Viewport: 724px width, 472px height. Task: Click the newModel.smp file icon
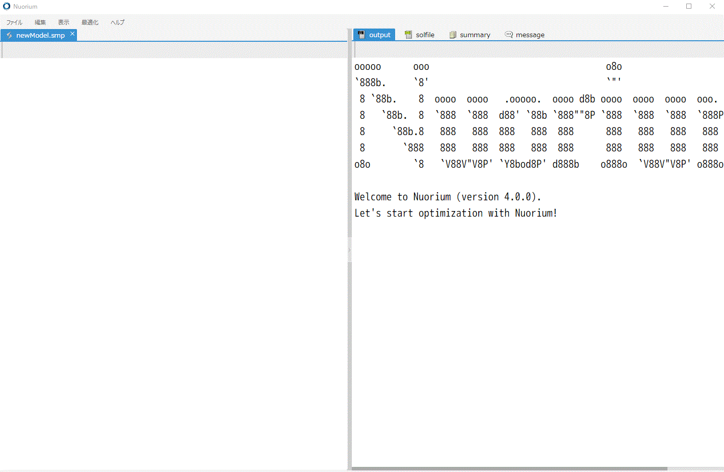pyautogui.click(x=9, y=35)
